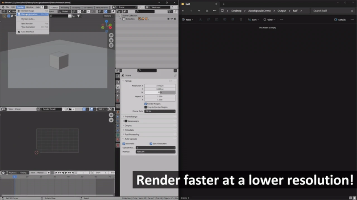Open the upscale Method dropdown showing FSRCNN
Viewport: 357px width, 200px height.
155,152
